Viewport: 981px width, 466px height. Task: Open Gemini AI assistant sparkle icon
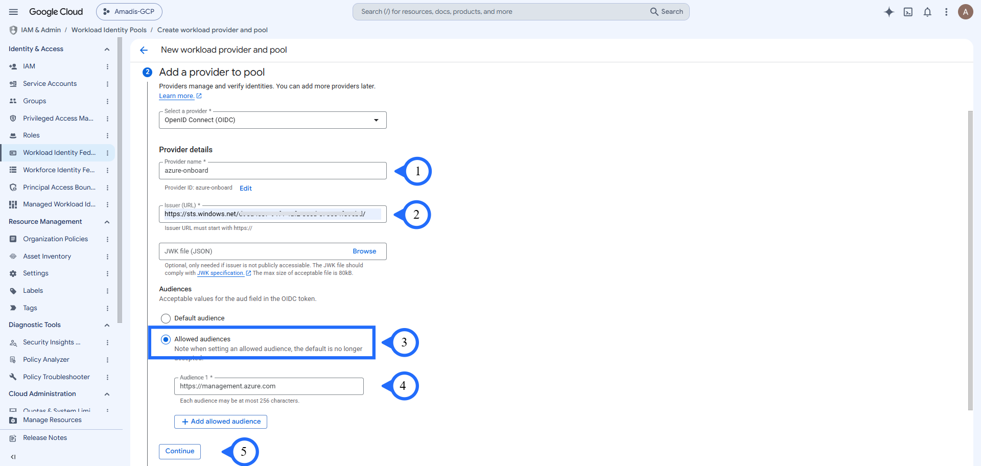pos(889,12)
